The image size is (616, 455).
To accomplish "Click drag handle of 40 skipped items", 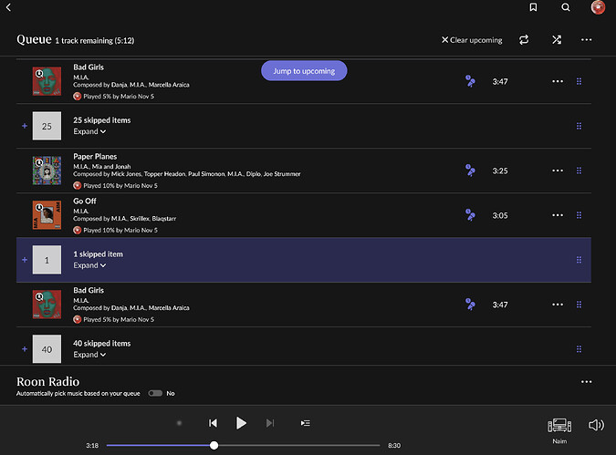I will 579,349.
